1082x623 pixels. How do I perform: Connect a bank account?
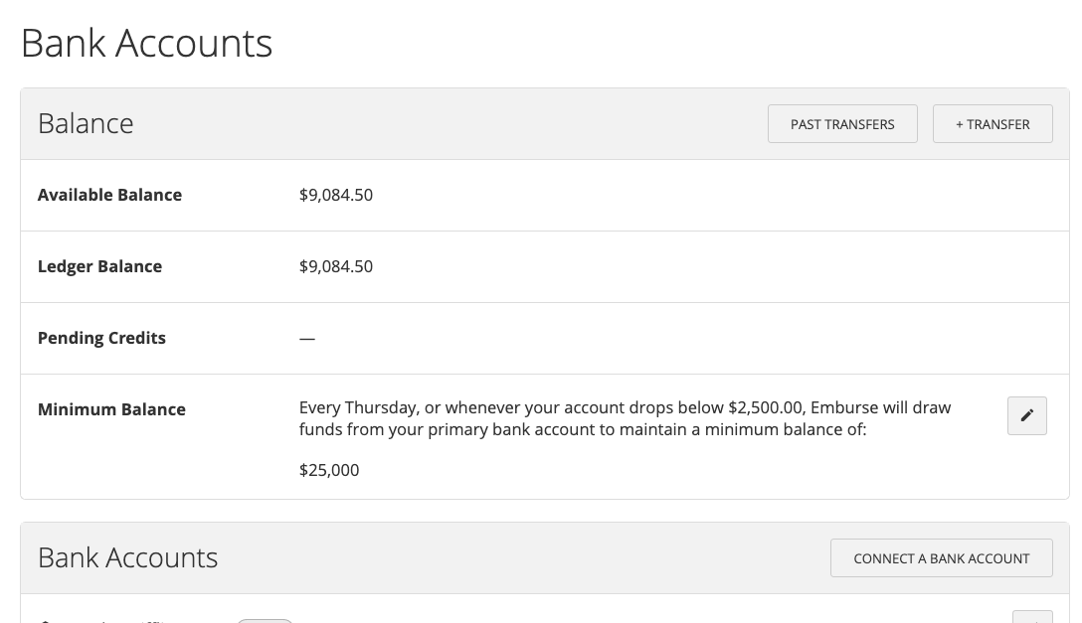click(941, 557)
